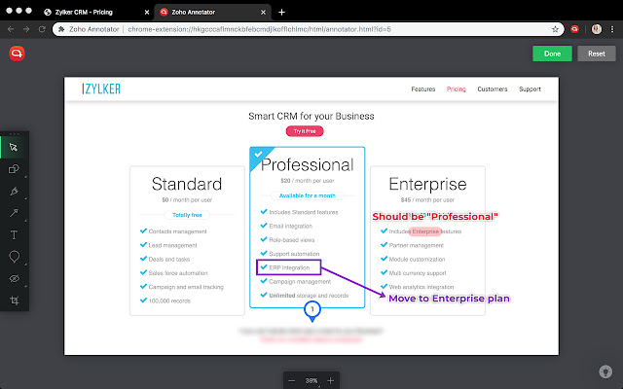
Task: Open the Chrome profile avatar
Action: click(597, 29)
